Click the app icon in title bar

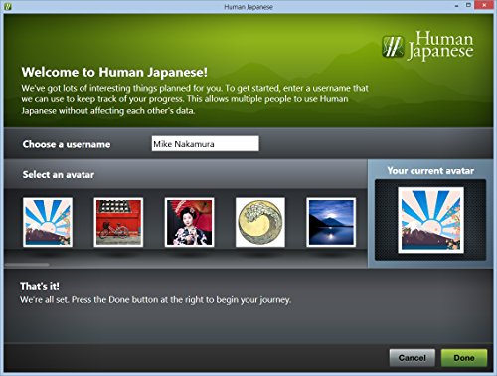click(8, 6)
